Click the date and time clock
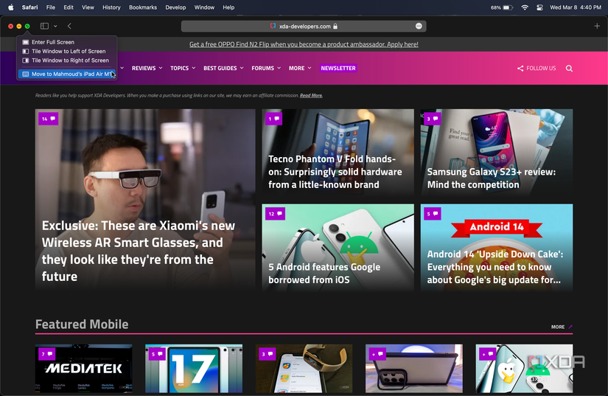 pyautogui.click(x=576, y=7)
